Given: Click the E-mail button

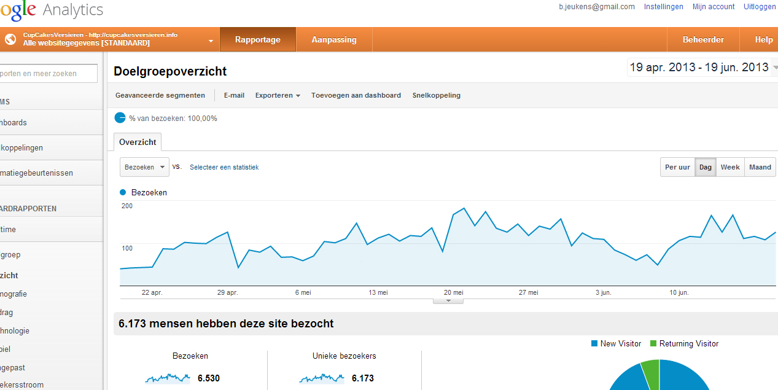Looking at the screenshot, I should click(234, 95).
